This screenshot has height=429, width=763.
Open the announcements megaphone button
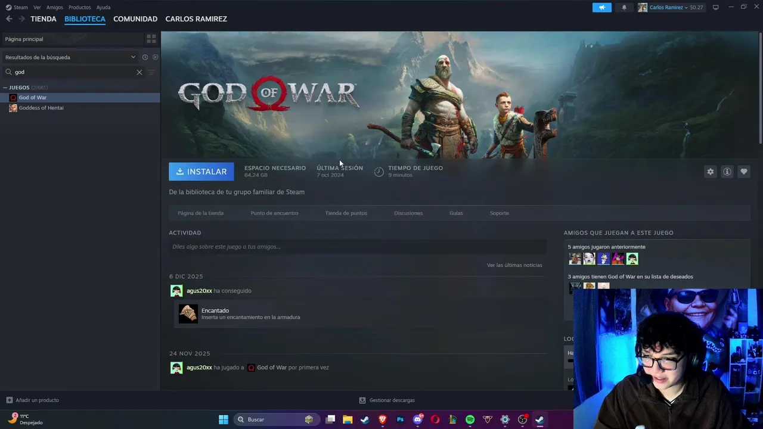tap(602, 8)
